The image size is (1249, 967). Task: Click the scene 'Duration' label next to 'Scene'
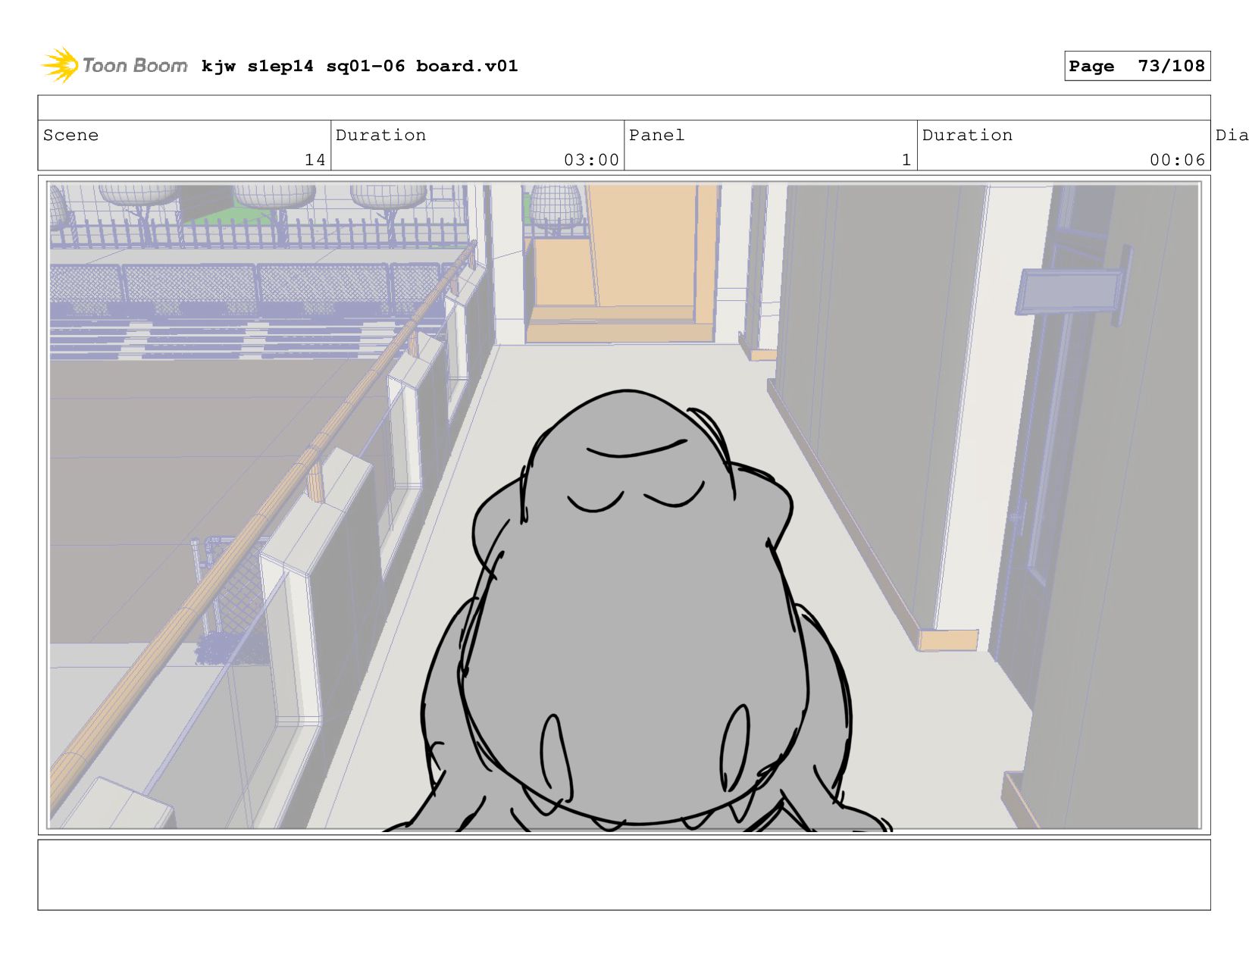[380, 135]
